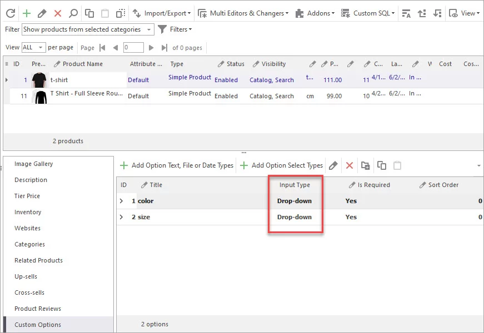Click the red Delete Option X icon in the options toolbar
The height and width of the screenshot is (333, 484).
point(350,165)
